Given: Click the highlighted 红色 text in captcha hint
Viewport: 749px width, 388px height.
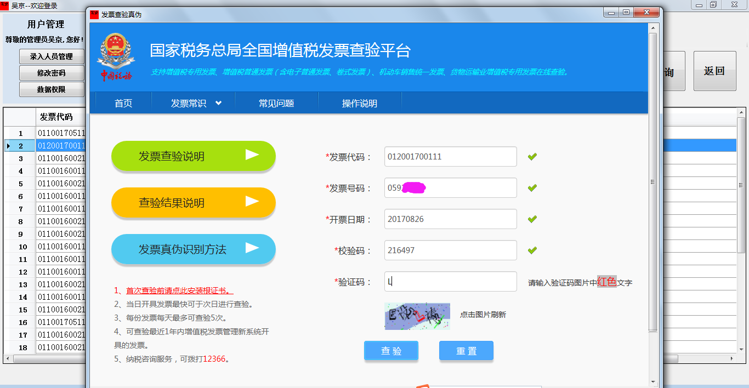Looking at the screenshot, I should 607,282.
